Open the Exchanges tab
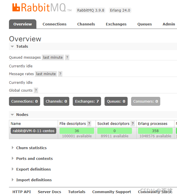Image resolution: width=177 pixels, height=196 pixels. (116, 24)
